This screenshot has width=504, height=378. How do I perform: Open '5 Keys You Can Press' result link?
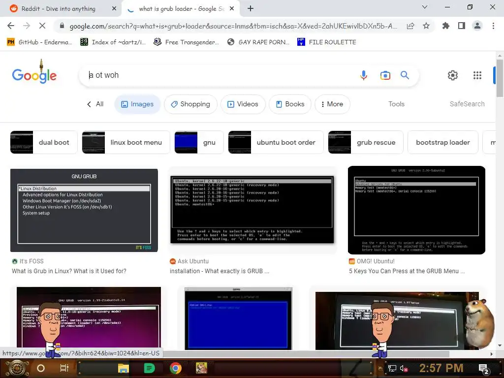pyautogui.click(x=407, y=271)
